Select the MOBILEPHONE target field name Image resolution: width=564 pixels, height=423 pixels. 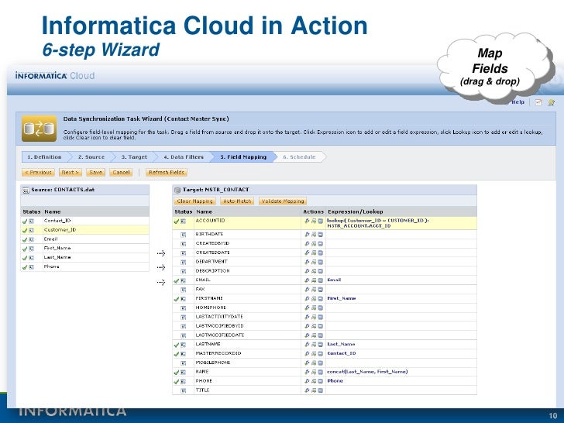pyautogui.click(x=213, y=363)
